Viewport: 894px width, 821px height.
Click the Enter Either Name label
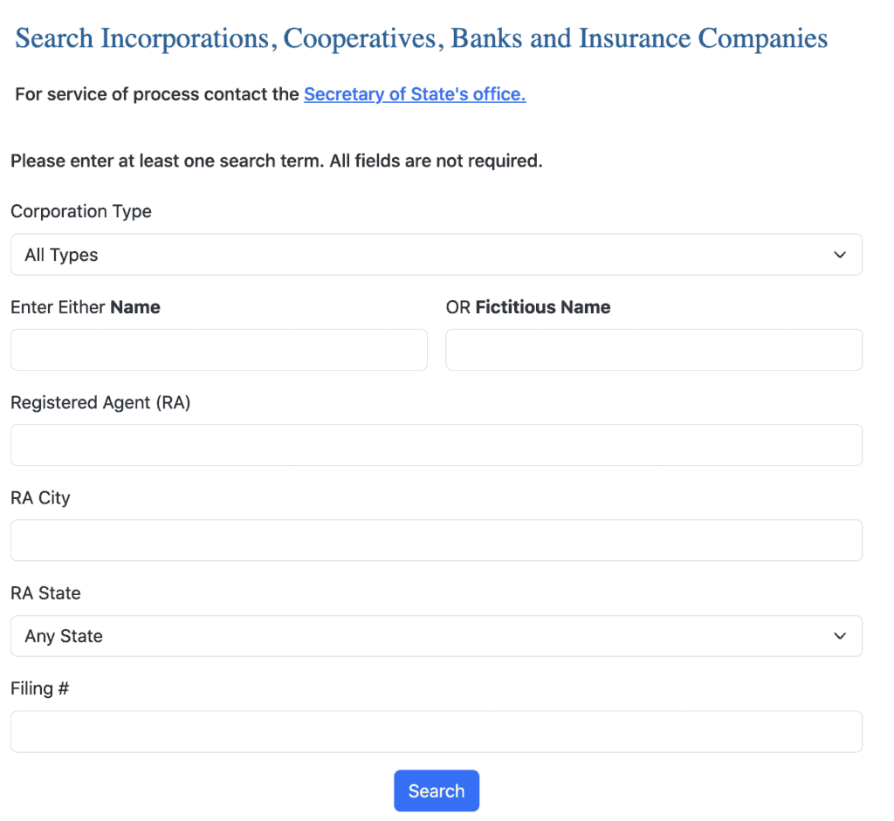click(x=85, y=307)
